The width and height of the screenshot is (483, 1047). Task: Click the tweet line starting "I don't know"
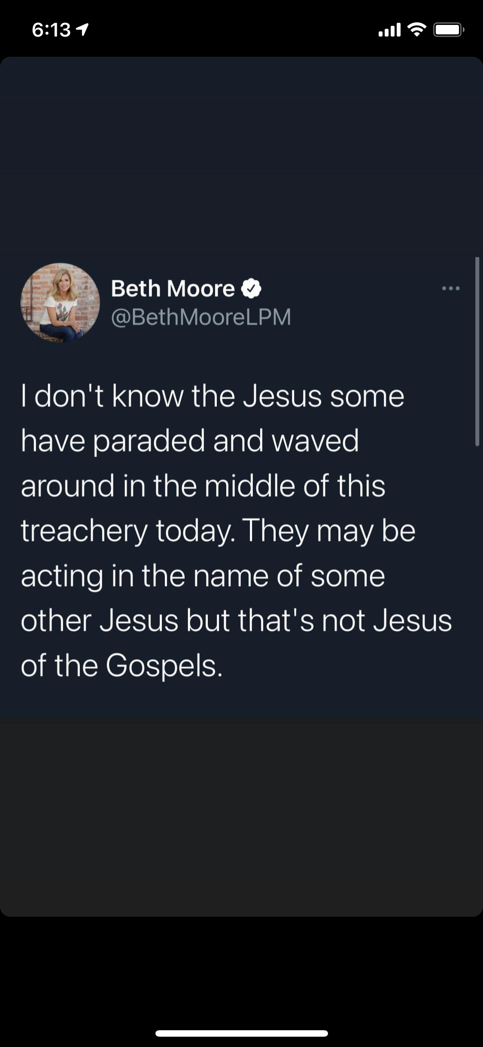point(213,396)
